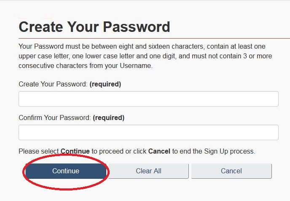The width and height of the screenshot is (290, 201).
Task: Click bold 'Cancel' word in instruction sentence
Action: click(159, 151)
